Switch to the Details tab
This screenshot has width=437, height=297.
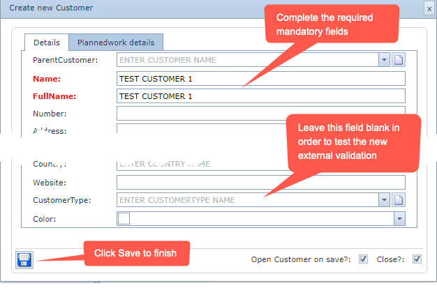(x=47, y=43)
